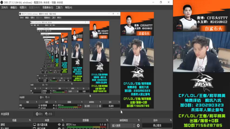Open the 插入视频 transition dropdown
230x129 pixels.
(123, 126)
